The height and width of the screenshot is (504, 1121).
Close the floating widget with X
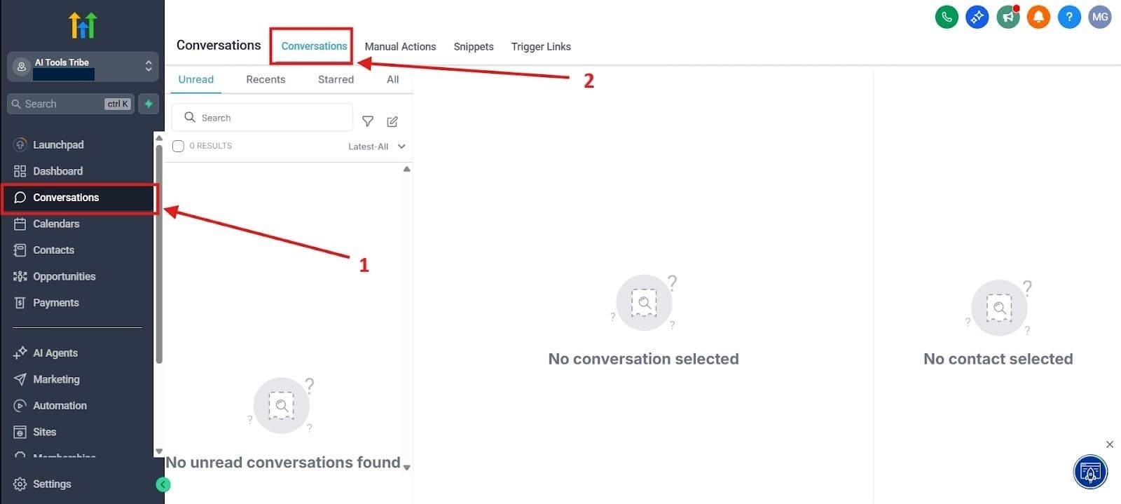coord(1110,444)
